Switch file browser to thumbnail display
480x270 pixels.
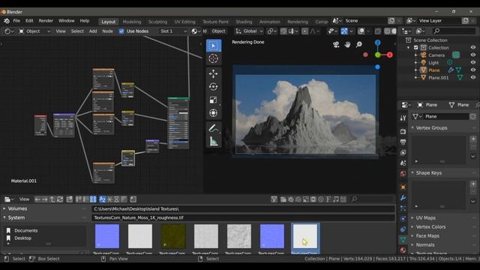[93, 199]
